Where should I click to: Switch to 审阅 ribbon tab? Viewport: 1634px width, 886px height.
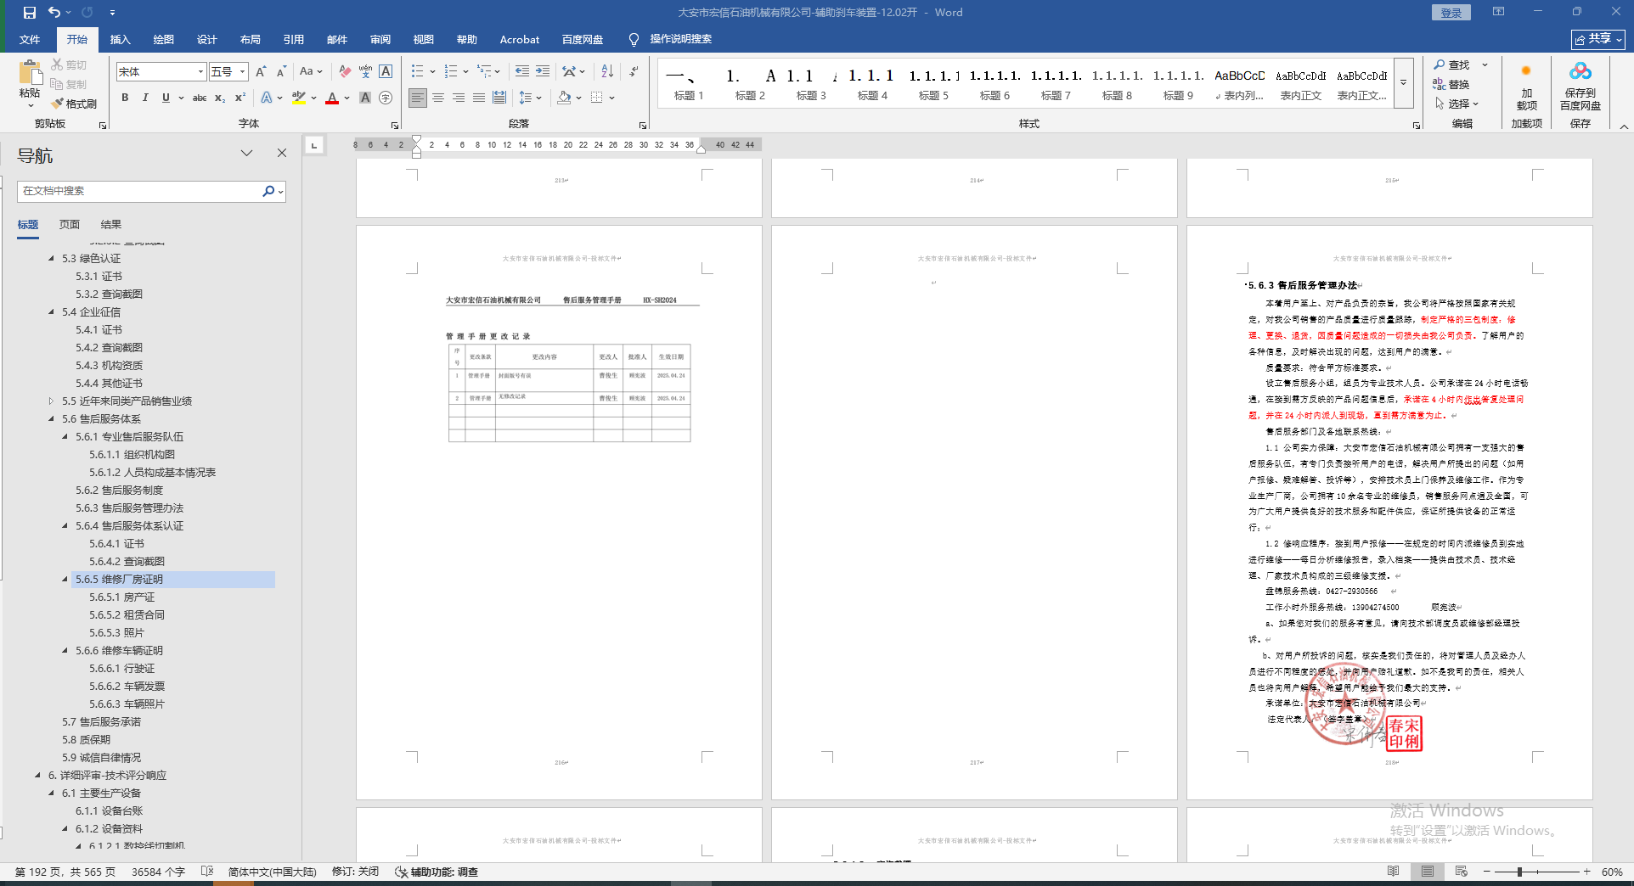(380, 40)
